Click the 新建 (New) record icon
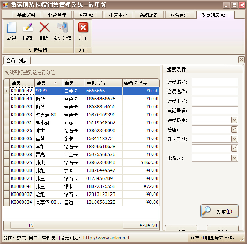The image size is (247, 244). coord(12,28)
